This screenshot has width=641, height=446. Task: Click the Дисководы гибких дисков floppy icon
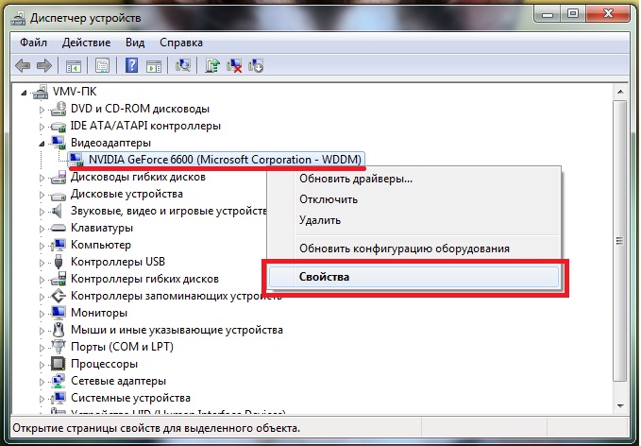click(59, 177)
